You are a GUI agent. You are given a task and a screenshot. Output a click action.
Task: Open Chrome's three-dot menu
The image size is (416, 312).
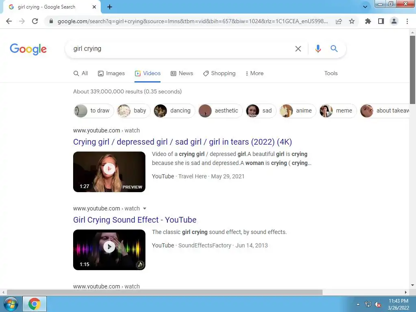point(407,21)
